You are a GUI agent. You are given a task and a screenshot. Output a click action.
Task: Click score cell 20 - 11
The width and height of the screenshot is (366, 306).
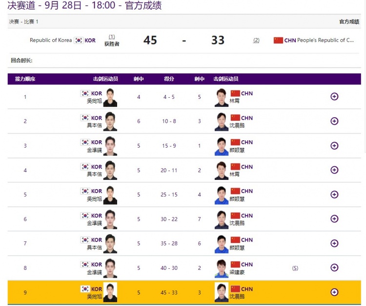[169, 171]
